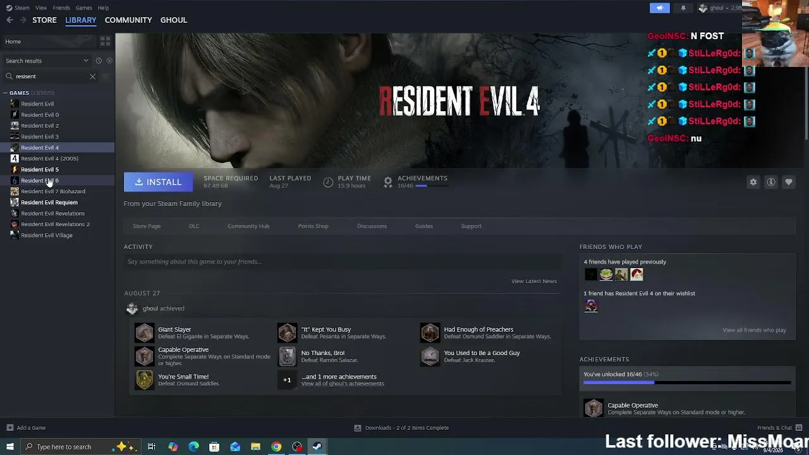The height and width of the screenshot is (455, 809).
Task: Open the Community Hub link
Action: click(248, 226)
